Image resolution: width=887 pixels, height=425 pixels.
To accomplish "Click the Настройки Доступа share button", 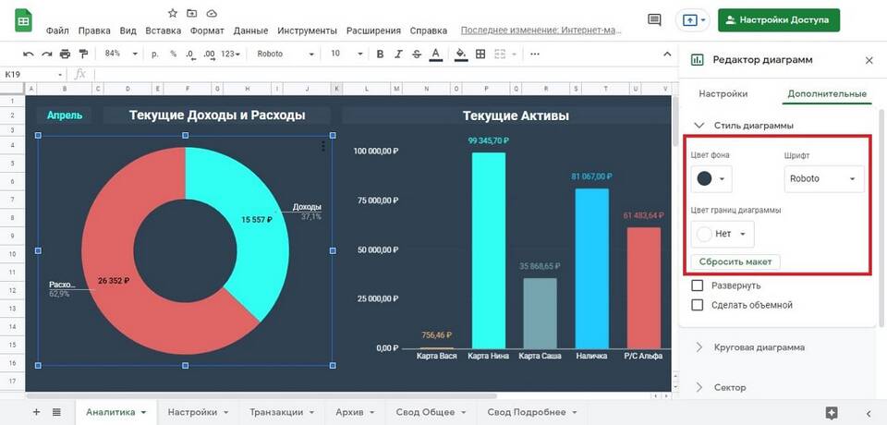I will click(x=779, y=19).
